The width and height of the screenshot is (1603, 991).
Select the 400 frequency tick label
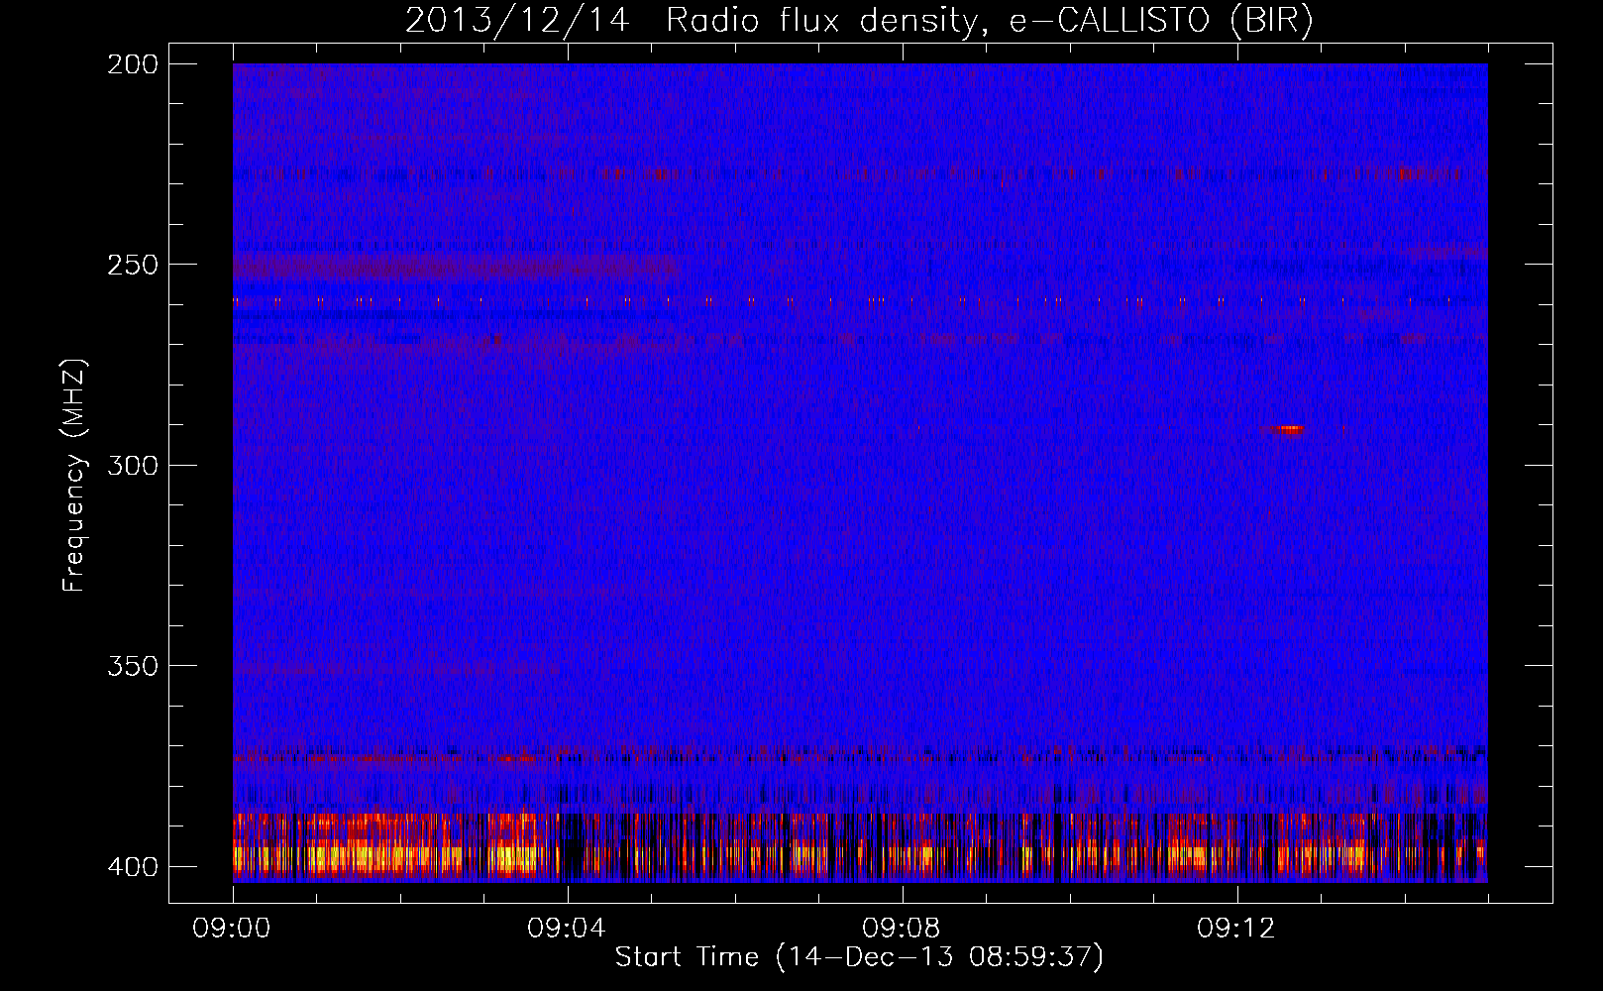point(132,867)
